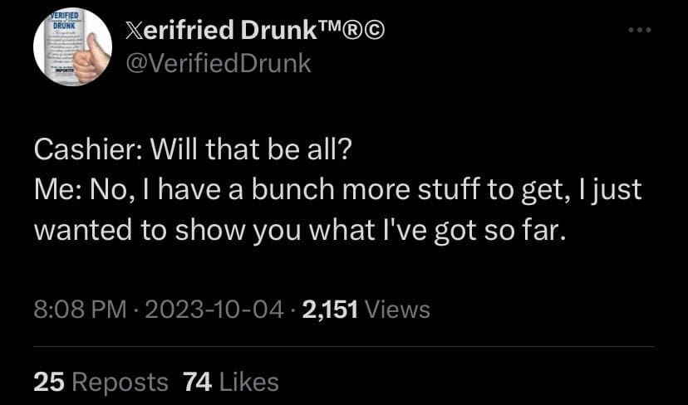This screenshot has height=405, width=688.
Task: Click the number 25 beside Reposts
Action: tap(49, 382)
